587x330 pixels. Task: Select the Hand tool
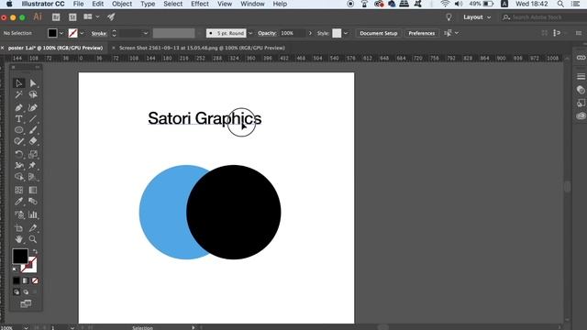pyautogui.click(x=18, y=239)
